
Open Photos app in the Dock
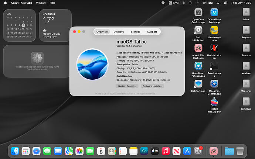pyautogui.click(x=79, y=151)
